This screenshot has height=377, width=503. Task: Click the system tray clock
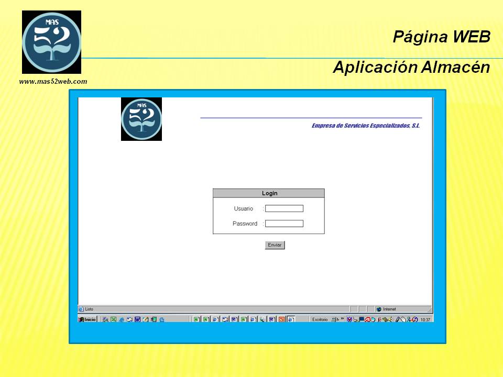pyautogui.click(x=425, y=319)
